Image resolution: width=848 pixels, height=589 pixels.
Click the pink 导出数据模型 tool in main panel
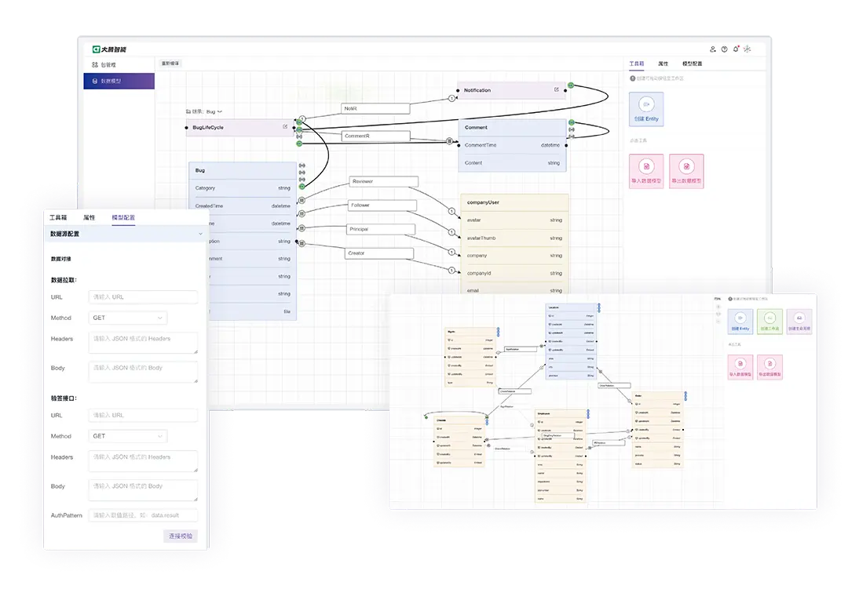tap(686, 171)
